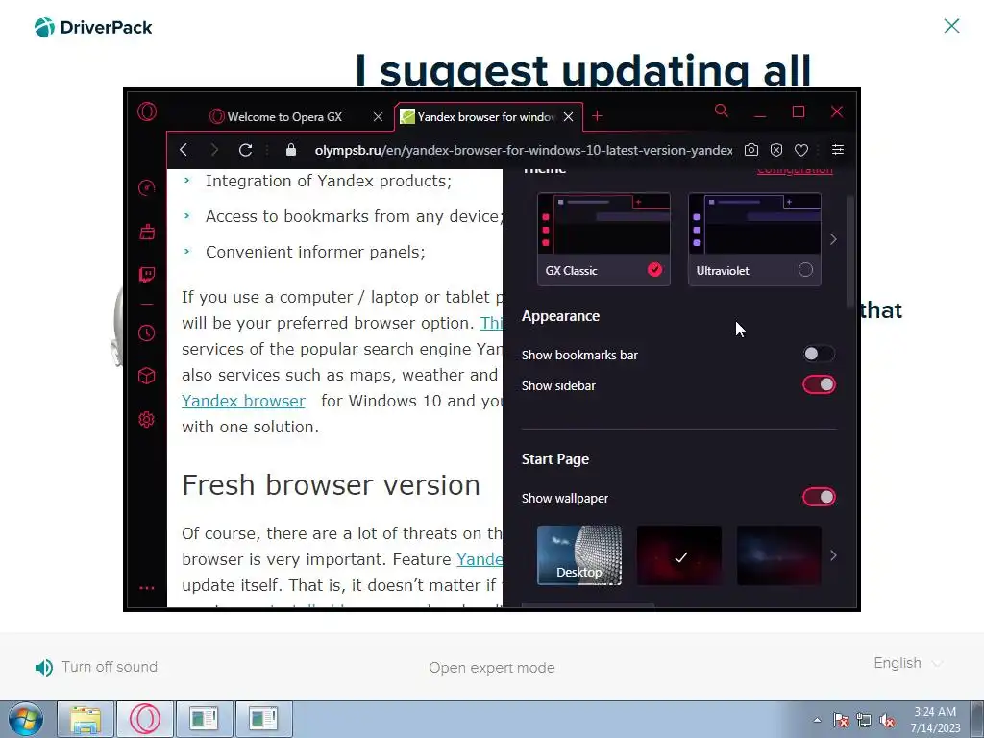Viewport: 984px width, 738px height.
Task: Select the red checked wallpaper thumbnail
Action: point(679,555)
